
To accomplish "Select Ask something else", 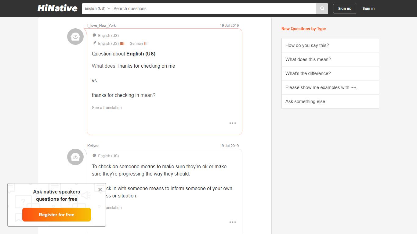I will (x=330, y=101).
